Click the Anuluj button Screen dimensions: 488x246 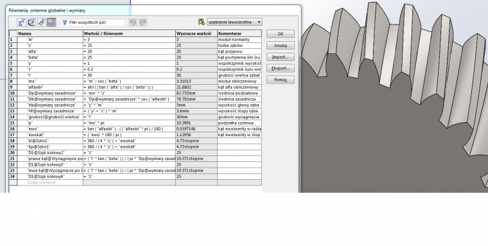281,46
